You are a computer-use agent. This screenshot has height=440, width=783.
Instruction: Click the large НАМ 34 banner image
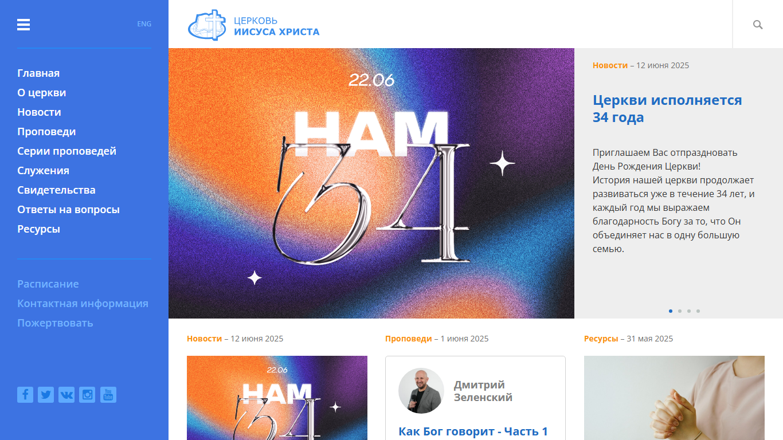(x=371, y=183)
